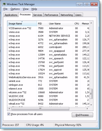Viewport: 102px width, 131px height.
Task: Click the Physical Memory: 91% status entry
Action: tap(68, 125)
